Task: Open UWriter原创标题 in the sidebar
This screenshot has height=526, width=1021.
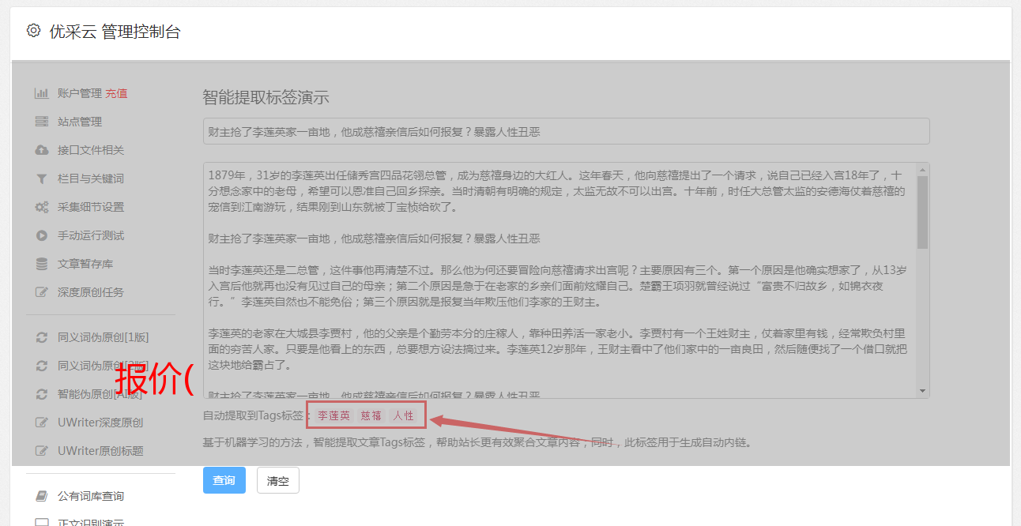Action: 100,451
